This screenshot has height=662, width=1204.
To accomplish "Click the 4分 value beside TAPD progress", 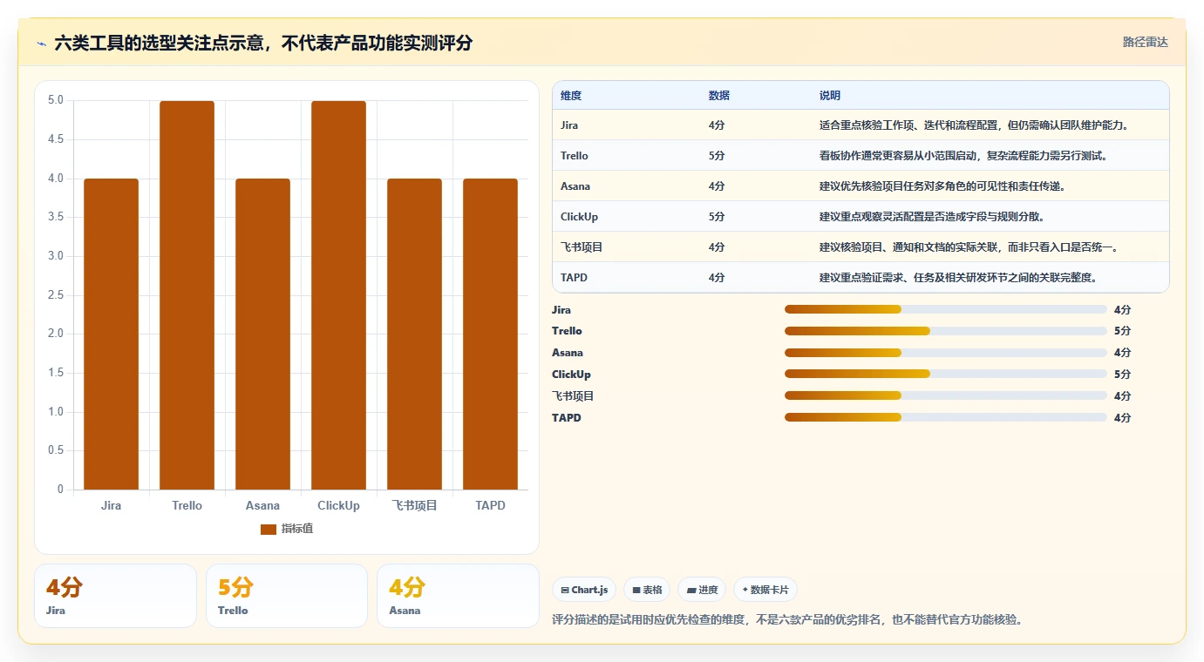I will pos(1122,418).
